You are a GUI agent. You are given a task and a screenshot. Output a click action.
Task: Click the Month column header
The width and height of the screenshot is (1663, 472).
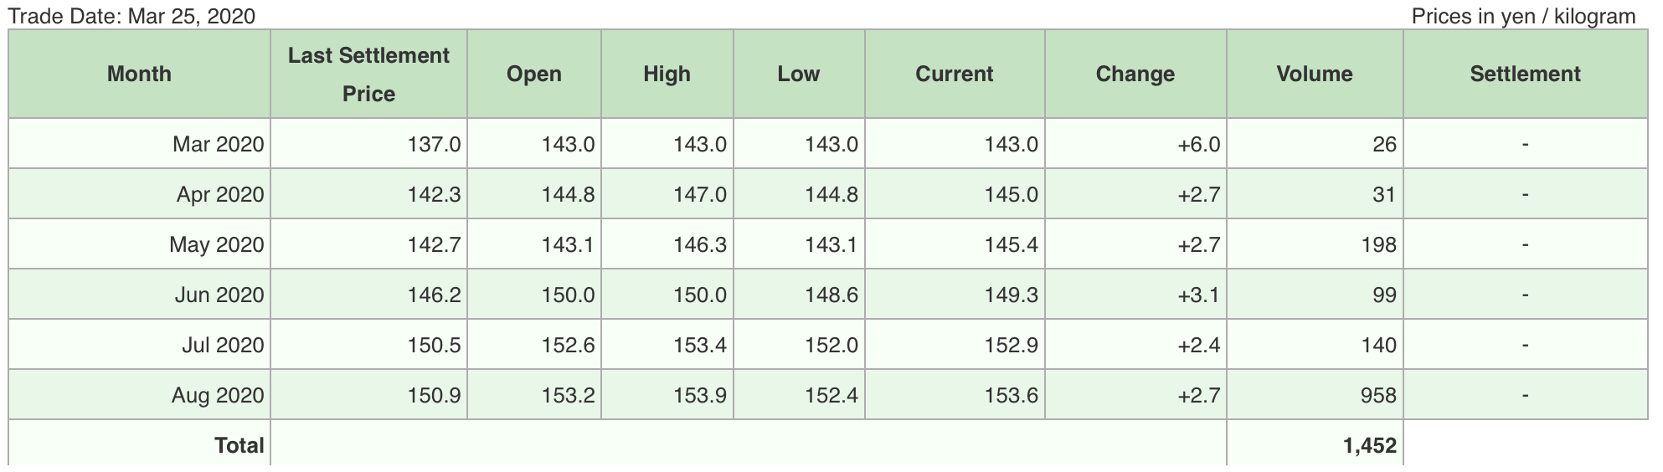(x=139, y=74)
